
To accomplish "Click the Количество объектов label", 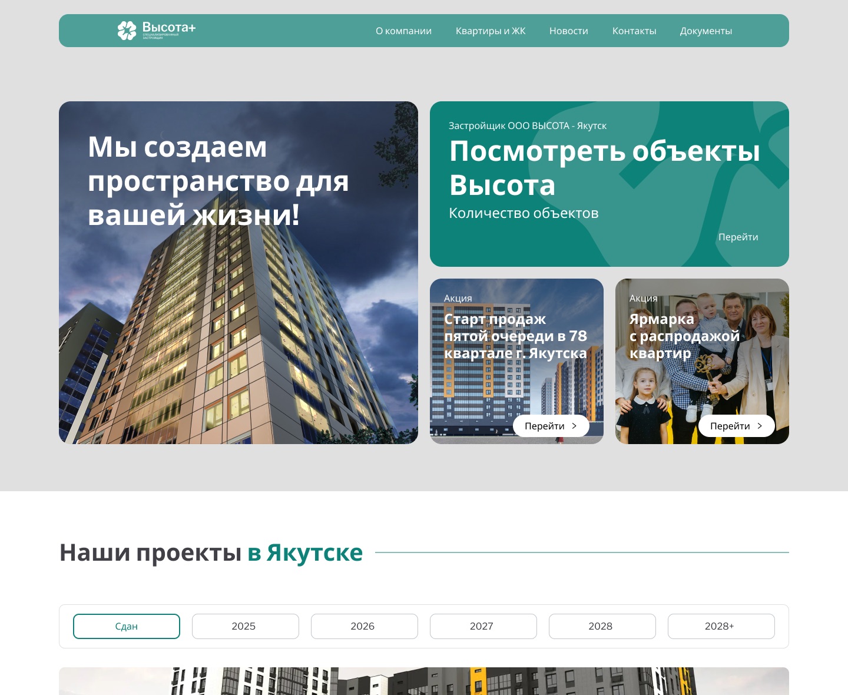I will 524,213.
